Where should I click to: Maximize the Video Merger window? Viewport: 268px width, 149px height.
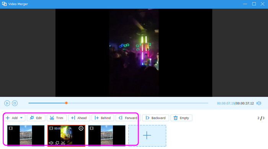(x=254, y=4)
